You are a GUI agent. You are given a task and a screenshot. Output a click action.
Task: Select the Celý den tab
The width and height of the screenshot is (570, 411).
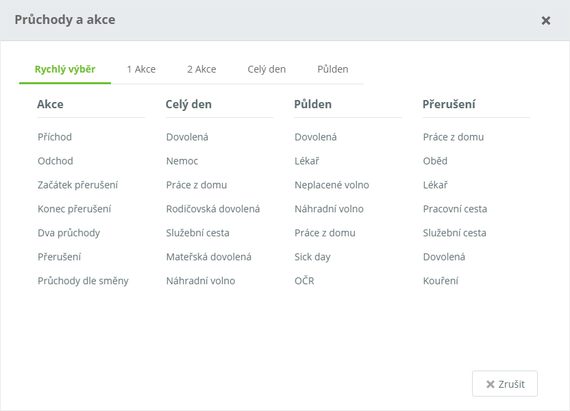point(267,69)
